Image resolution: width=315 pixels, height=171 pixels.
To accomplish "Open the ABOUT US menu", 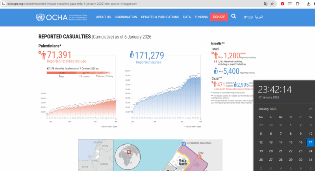I will (x=103, y=17).
